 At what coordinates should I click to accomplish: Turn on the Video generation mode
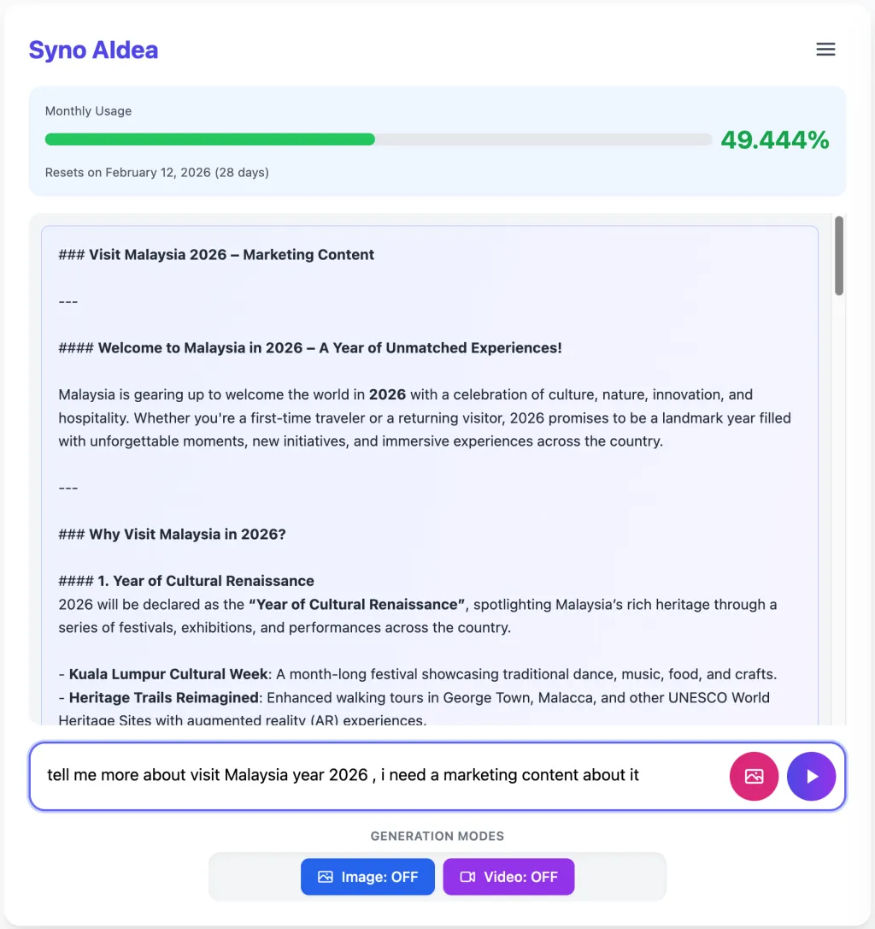coord(508,877)
